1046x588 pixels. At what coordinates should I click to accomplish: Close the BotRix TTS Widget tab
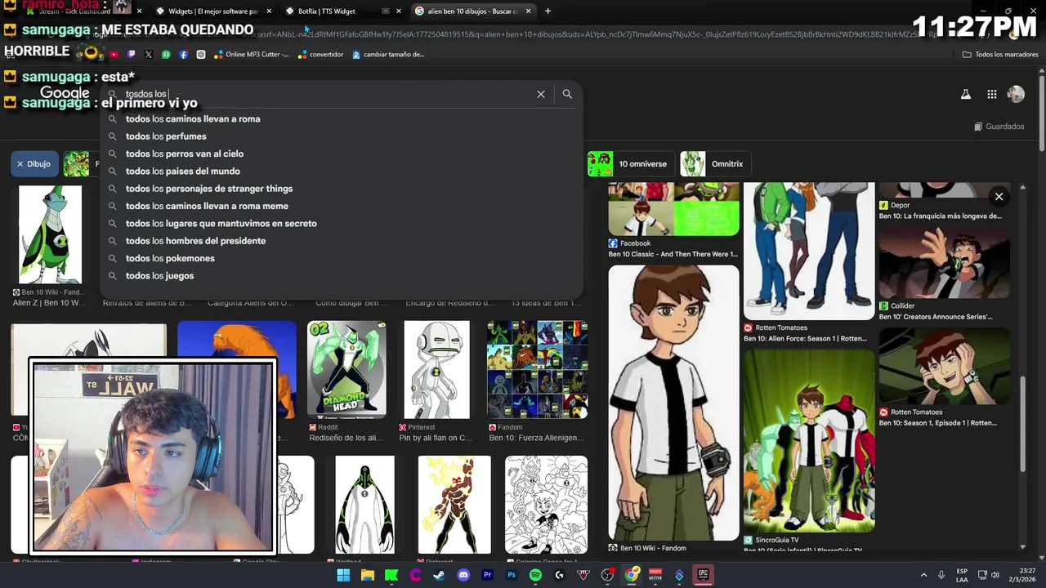[x=399, y=11]
